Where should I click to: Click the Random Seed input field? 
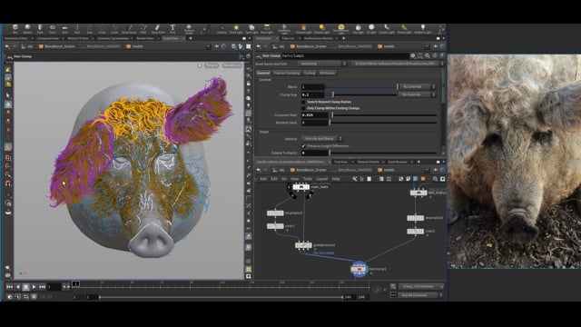coord(315,123)
